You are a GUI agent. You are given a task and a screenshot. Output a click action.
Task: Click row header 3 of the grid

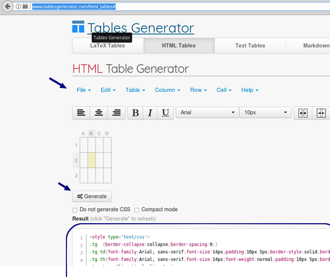pyautogui.click(x=76, y=176)
